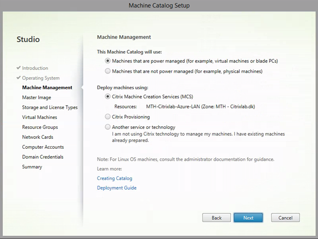Open Resource Groups step in sidebar
This screenshot has height=239, width=318.
click(40, 127)
